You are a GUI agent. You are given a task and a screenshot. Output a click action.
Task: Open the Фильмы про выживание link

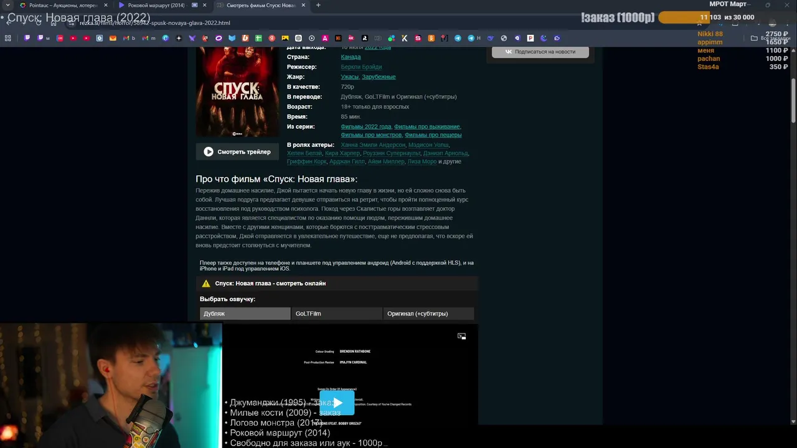tap(427, 126)
